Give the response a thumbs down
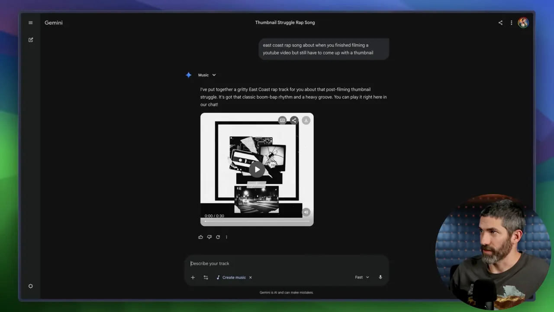554x312 pixels. tap(209, 237)
